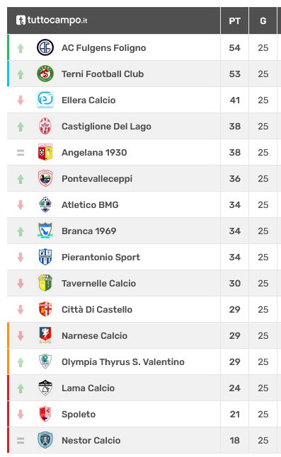The height and width of the screenshot is (457, 281).
Task: Click Spoleto's 21 points cell
Action: coord(235,414)
